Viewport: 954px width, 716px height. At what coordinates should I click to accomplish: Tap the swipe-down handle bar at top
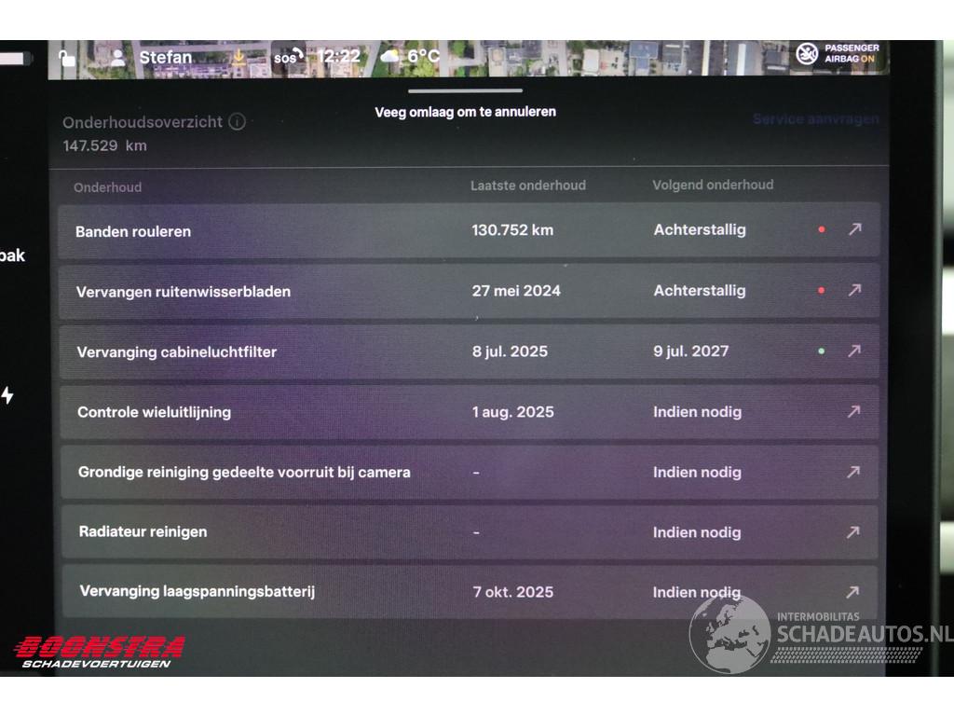(x=465, y=91)
